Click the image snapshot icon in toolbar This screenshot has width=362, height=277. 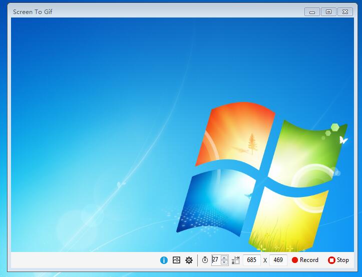click(x=176, y=260)
